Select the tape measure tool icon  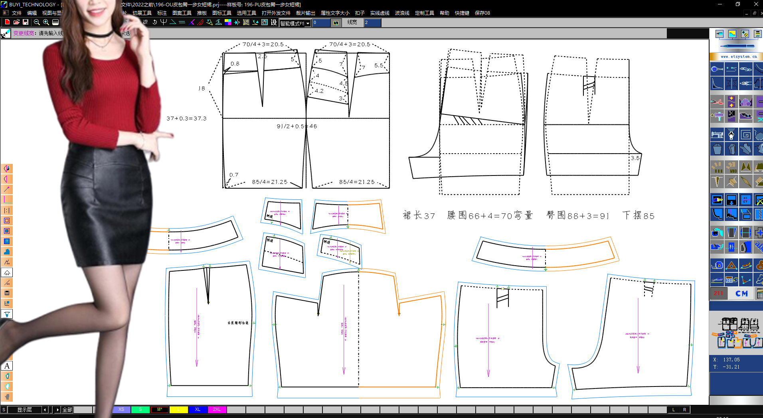717,265
